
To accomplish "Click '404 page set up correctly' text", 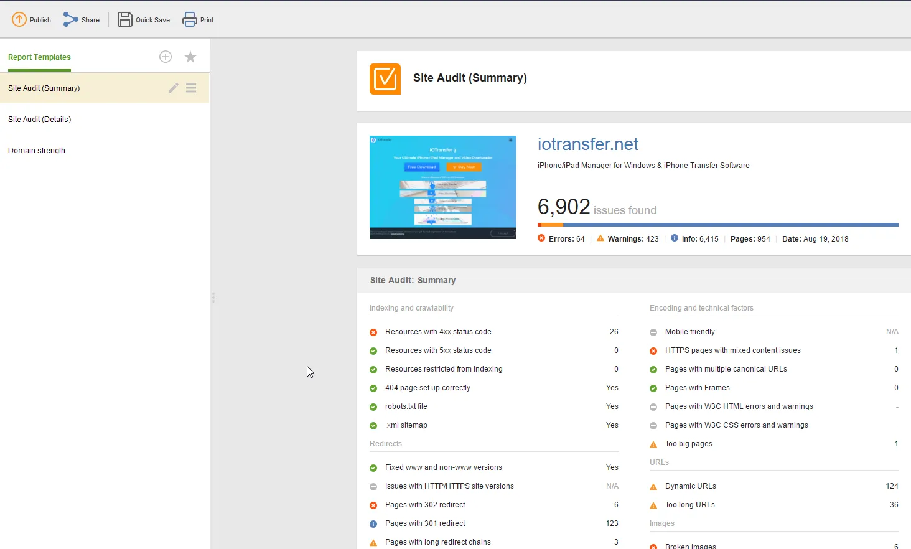I will pyautogui.click(x=427, y=388).
